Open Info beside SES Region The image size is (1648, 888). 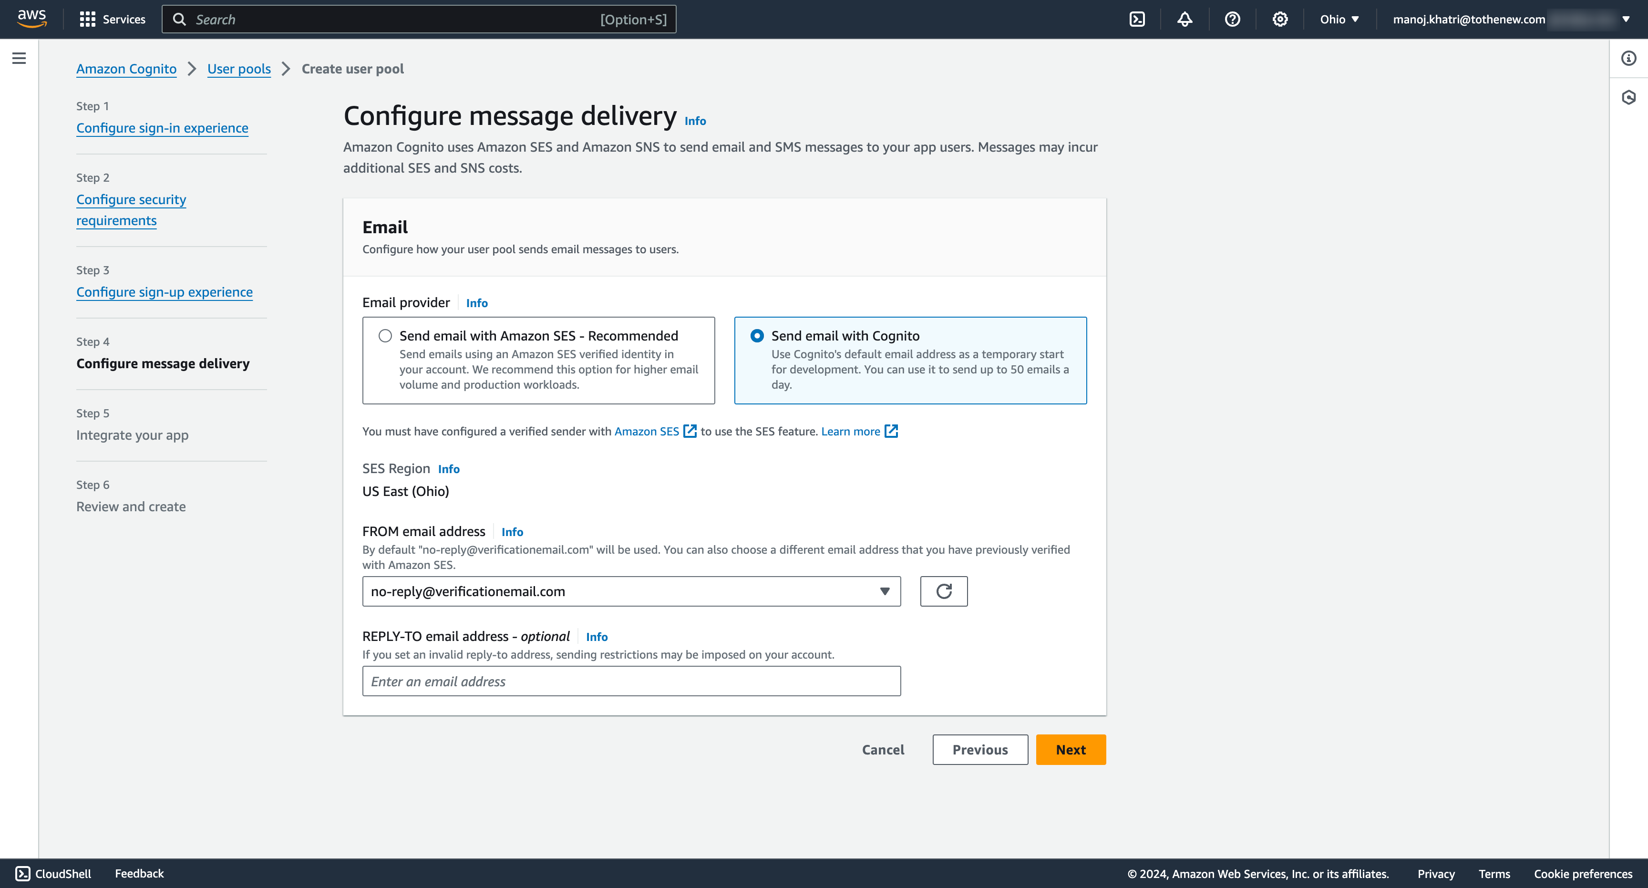click(448, 469)
